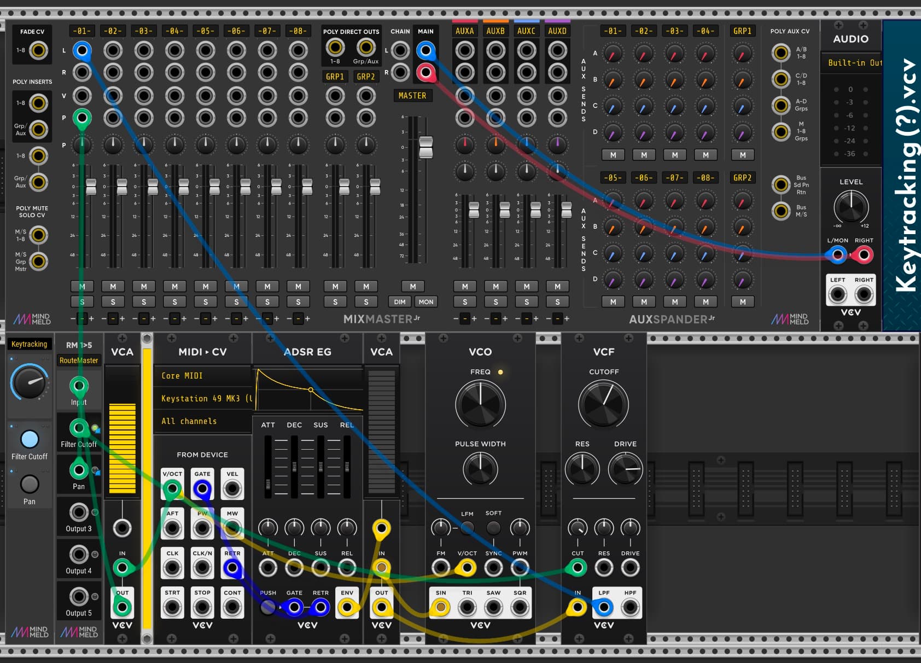
Task: Click the RouteMaster Output 3 jack
Action: (x=79, y=512)
